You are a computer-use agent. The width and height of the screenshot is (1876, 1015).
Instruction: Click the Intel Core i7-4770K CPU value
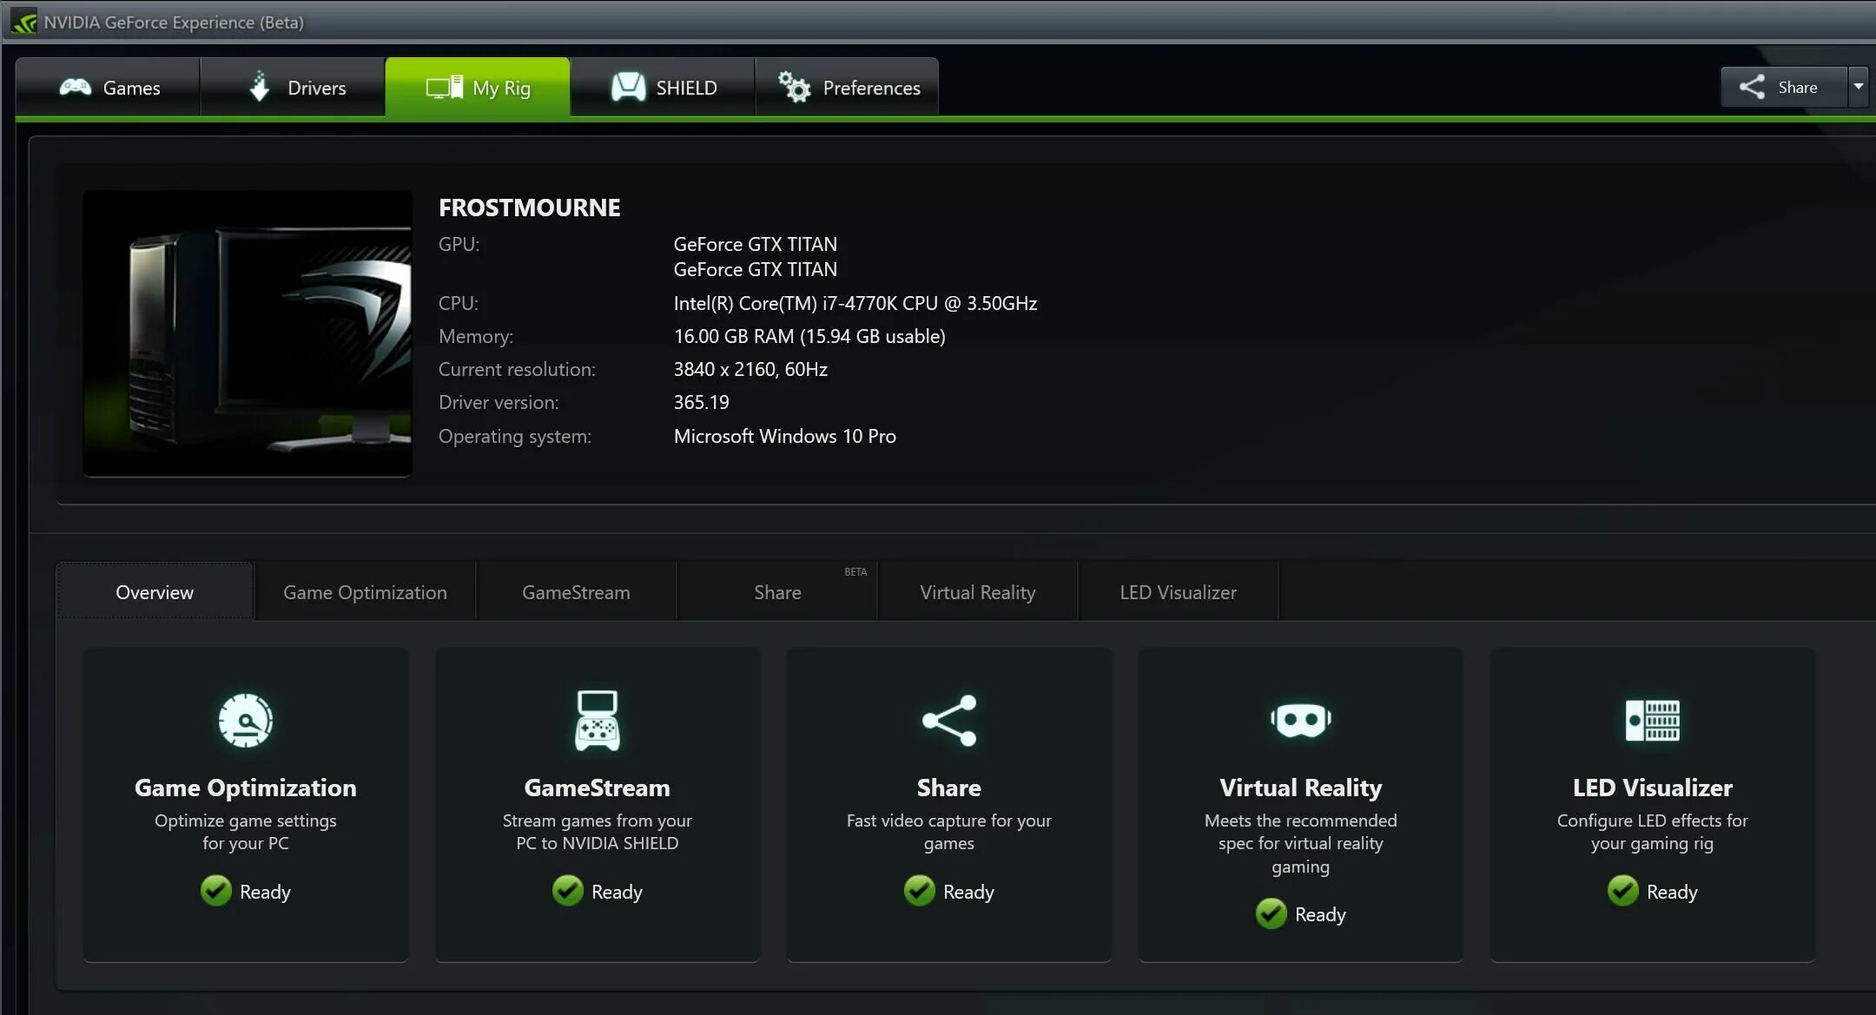point(855,303)
